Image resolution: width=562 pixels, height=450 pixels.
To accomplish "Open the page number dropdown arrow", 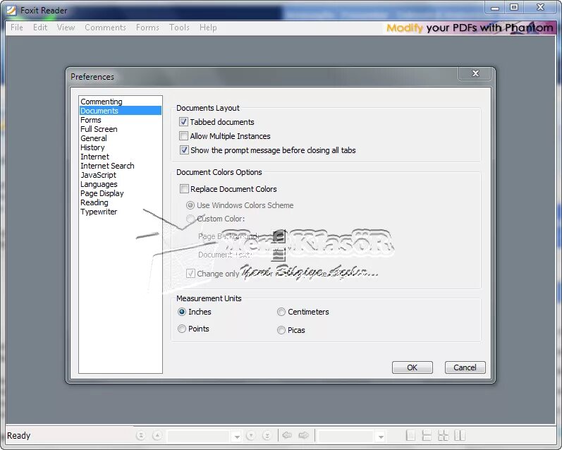I will pos(236,437).
